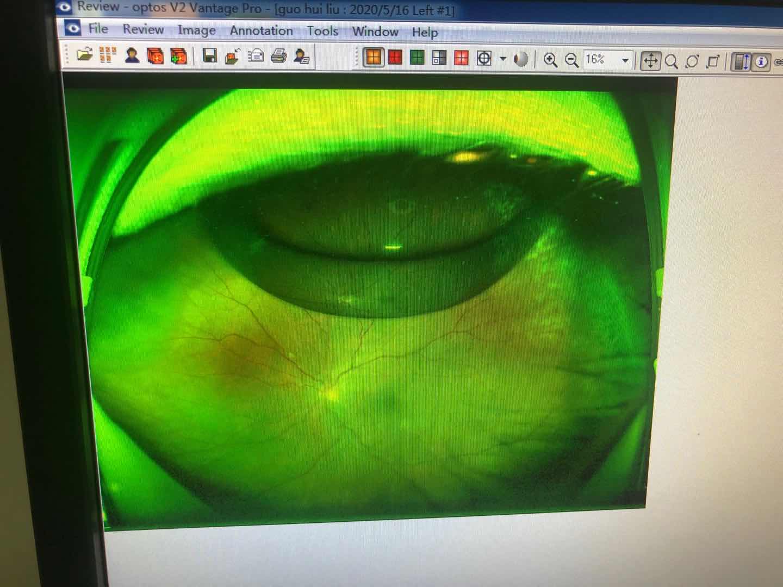783x587 pixels.
Task: Click the open folder icon
Action: (x=84, y=54)
